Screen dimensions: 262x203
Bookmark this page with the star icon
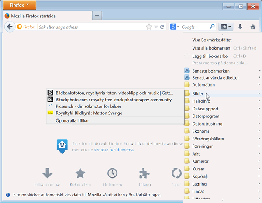[x=149, y=27]
